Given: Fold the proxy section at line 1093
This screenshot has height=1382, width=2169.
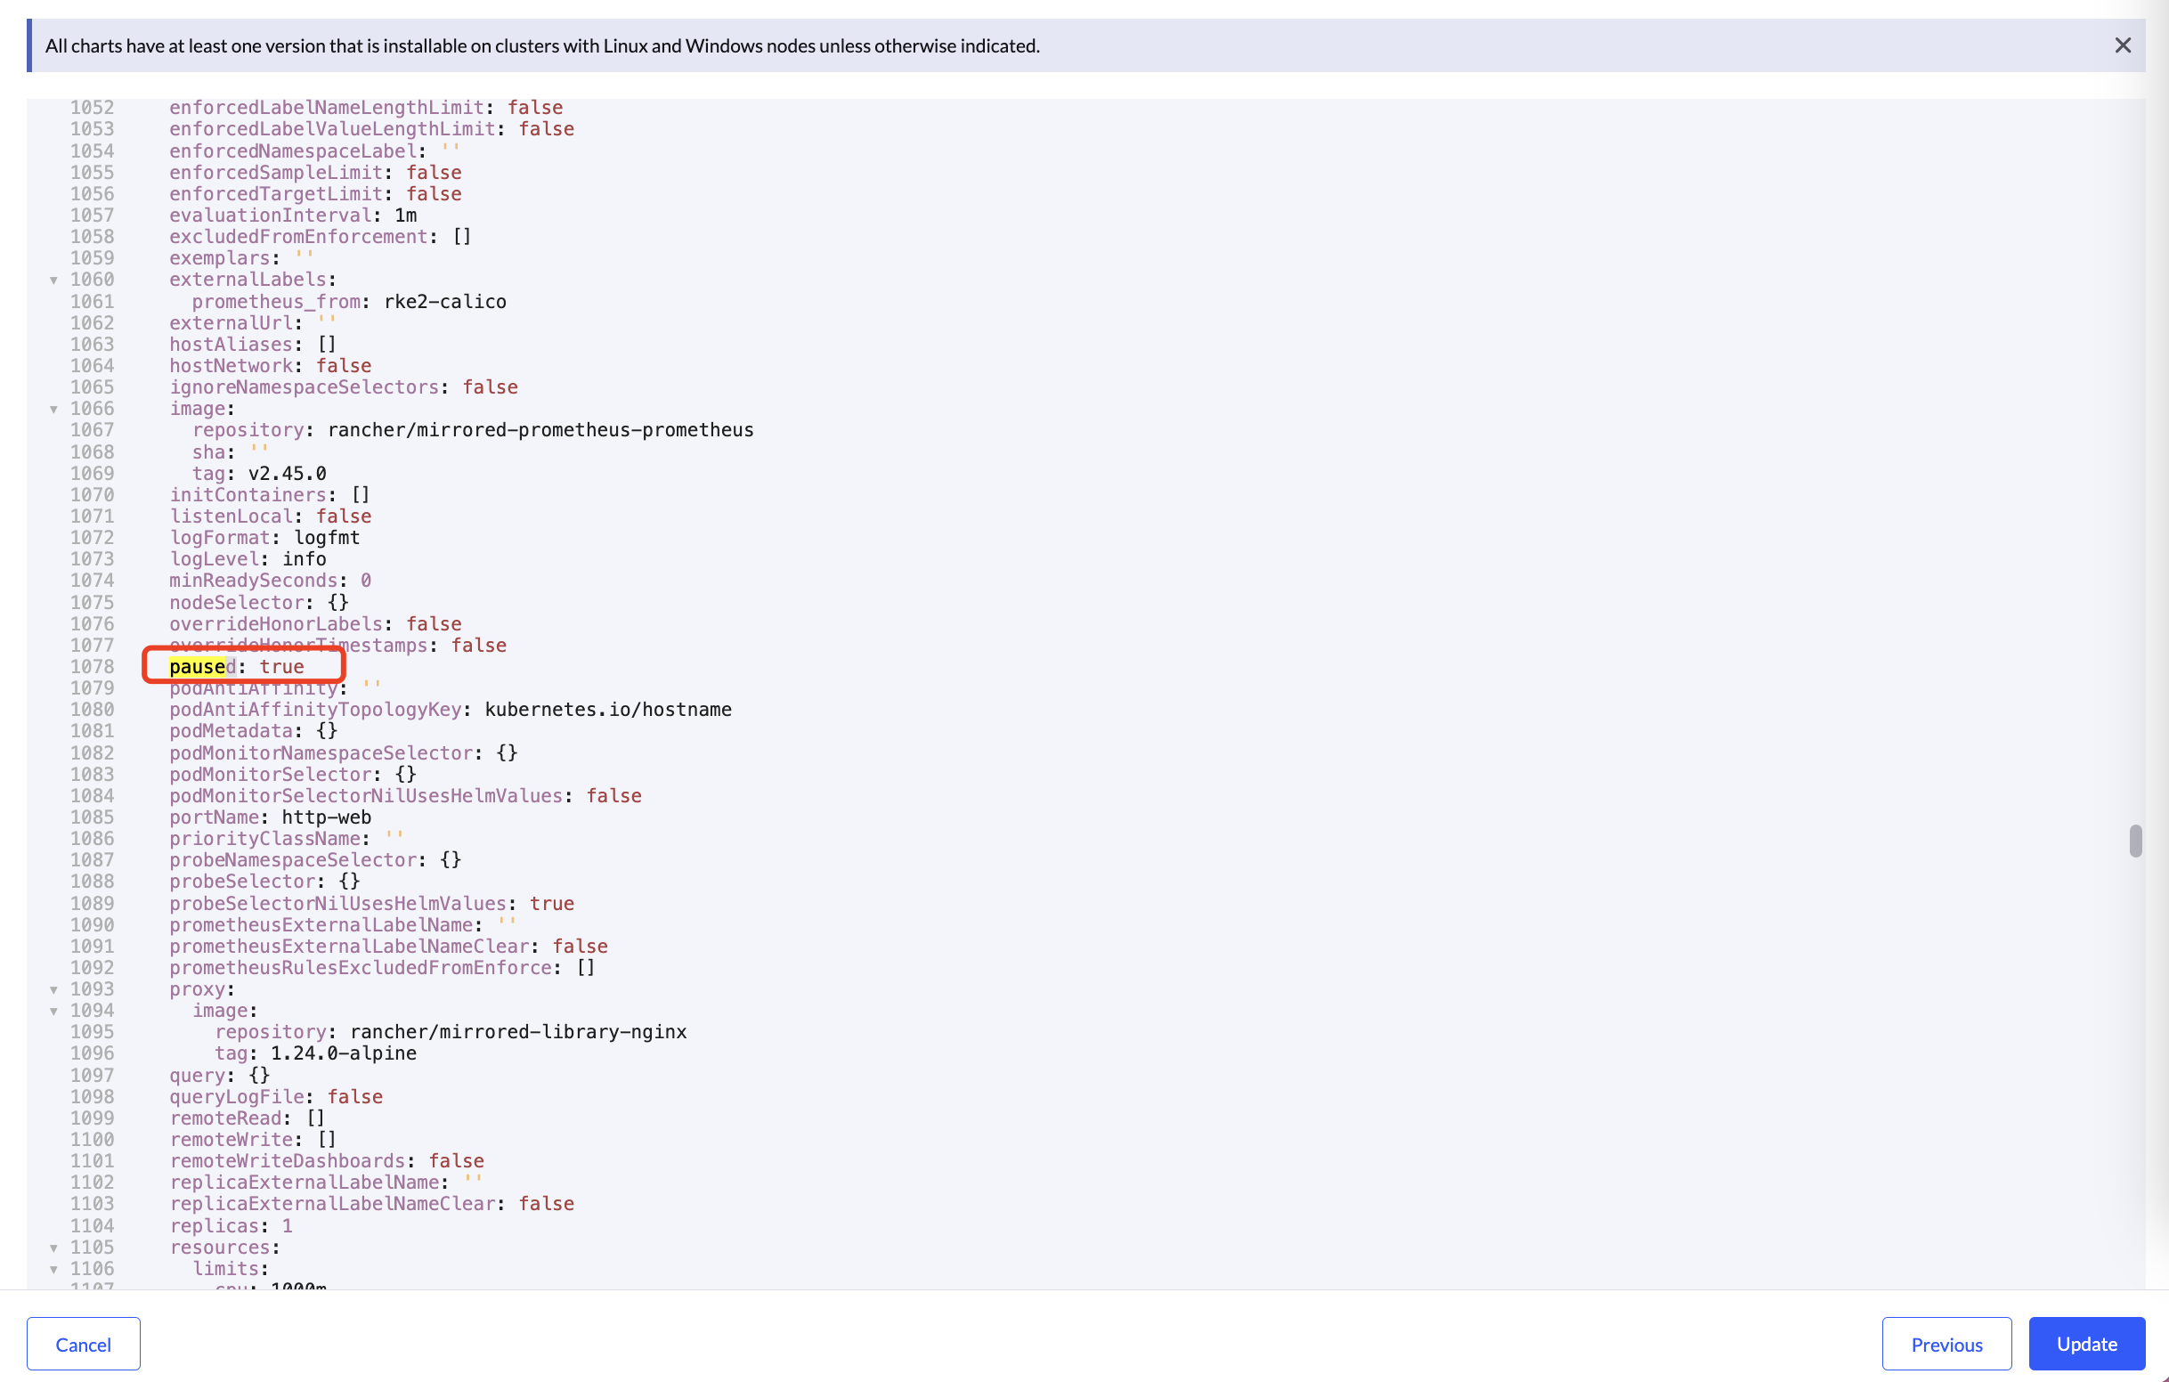Looking at the screenshot, I should [x=54, y=989].
